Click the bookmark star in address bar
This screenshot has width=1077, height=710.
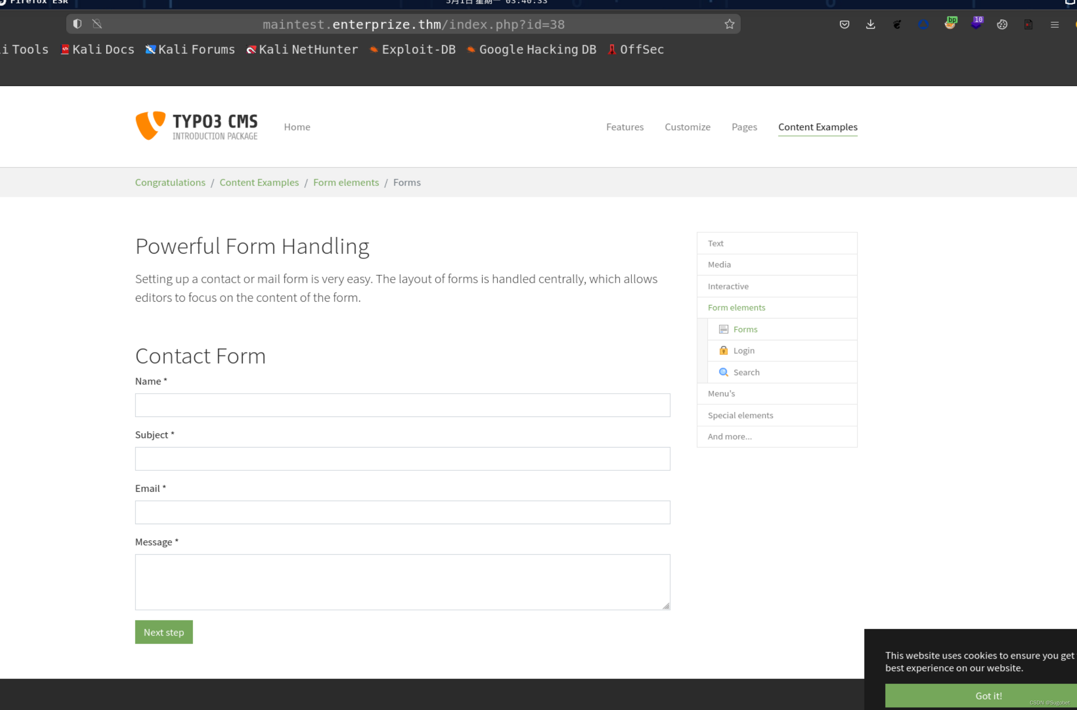click(729, 24)
